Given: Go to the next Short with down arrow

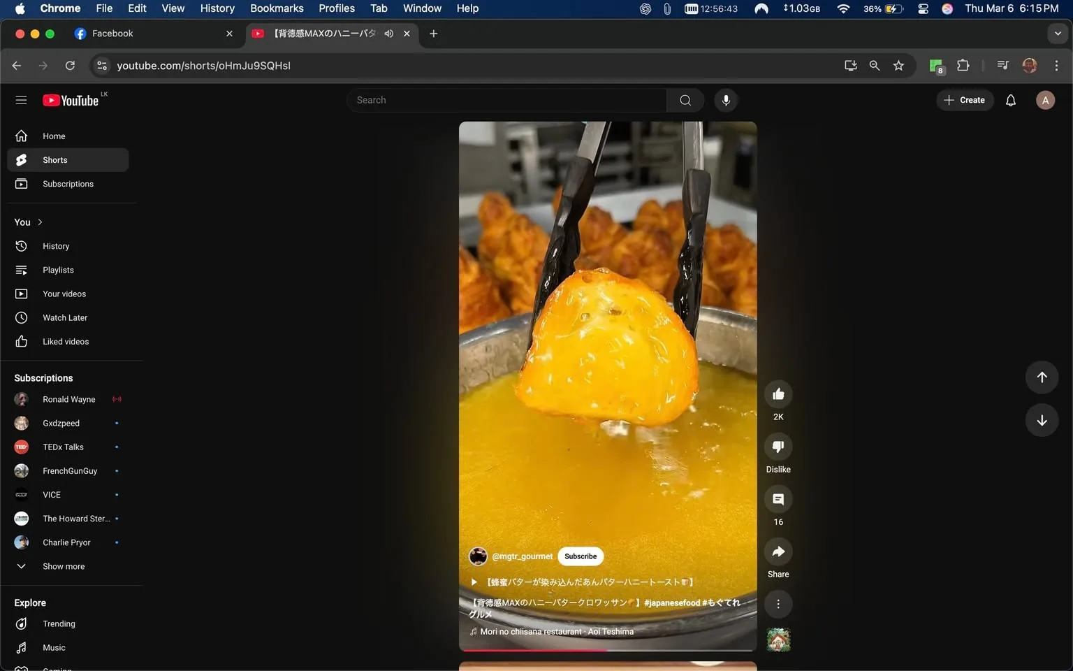Looking at the screenshot, I should (1042, 420).
